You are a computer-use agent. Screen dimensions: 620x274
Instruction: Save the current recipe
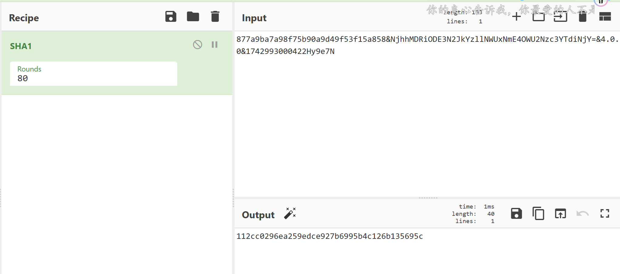[x=171, y=17]
